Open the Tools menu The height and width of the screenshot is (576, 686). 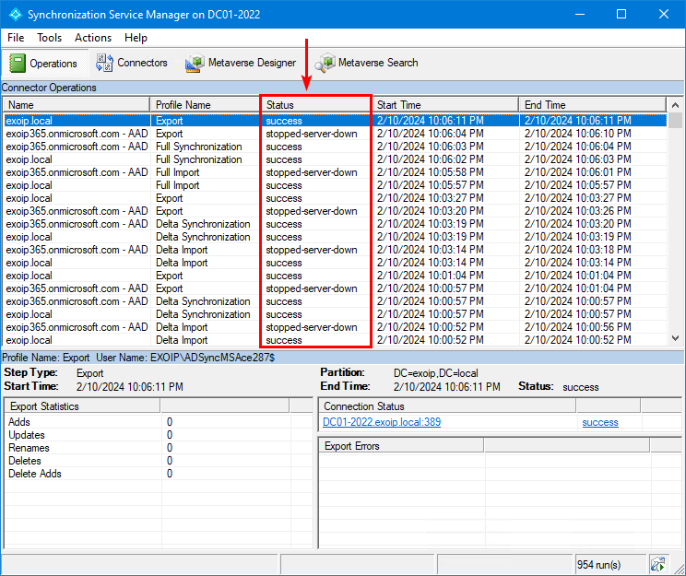[50, 38]
